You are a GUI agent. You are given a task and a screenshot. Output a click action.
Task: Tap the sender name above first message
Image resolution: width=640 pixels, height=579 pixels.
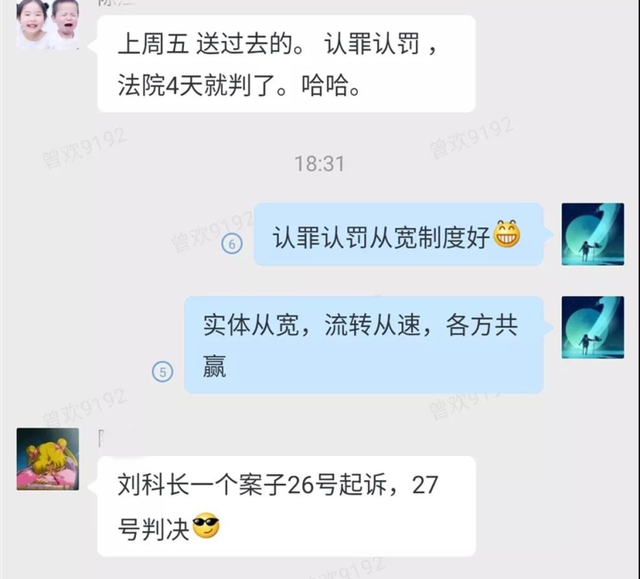click(116, 3)
